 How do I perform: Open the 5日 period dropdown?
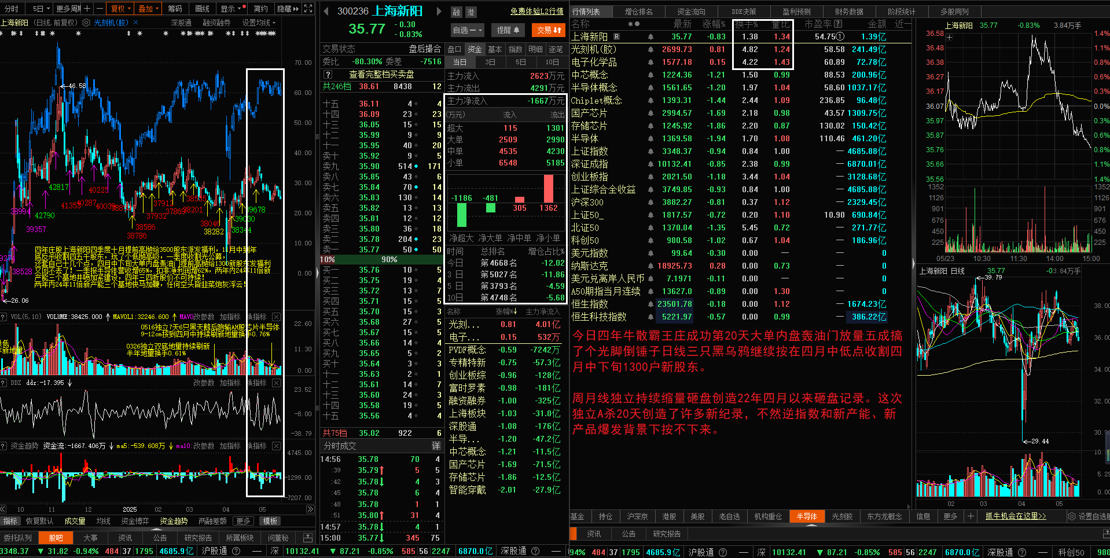point(41,9)
